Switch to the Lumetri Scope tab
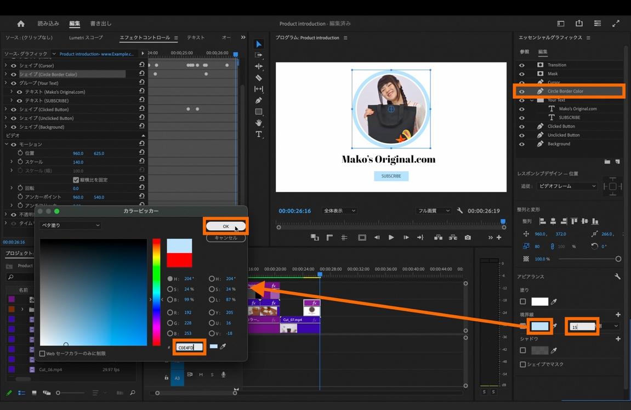This screenshot has width=631, height=410. tap(86, 38)
